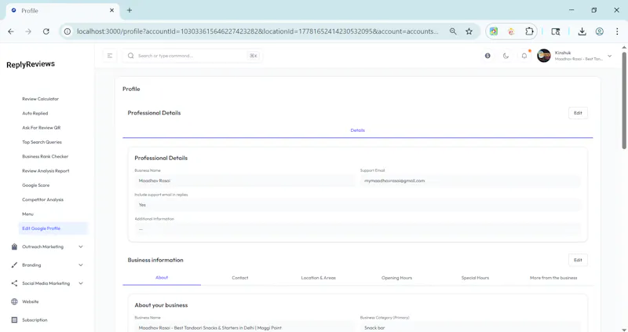Screen dimensions: 628x332
Task: Expand the Branding chevron
Action: tap(81, 265)
